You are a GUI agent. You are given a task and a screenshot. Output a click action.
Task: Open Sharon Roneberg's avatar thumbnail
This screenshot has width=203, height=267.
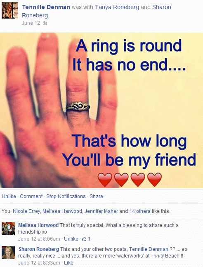8,253
